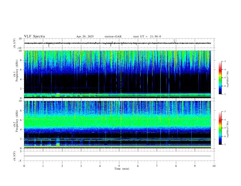This screenshot has height=186, width=241.
Task: Click the 'station=GAK' label
Action: coord(113,36)
